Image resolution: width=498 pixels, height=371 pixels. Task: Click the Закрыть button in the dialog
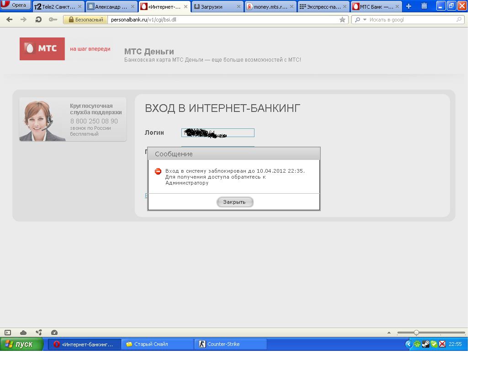(234, 202)
